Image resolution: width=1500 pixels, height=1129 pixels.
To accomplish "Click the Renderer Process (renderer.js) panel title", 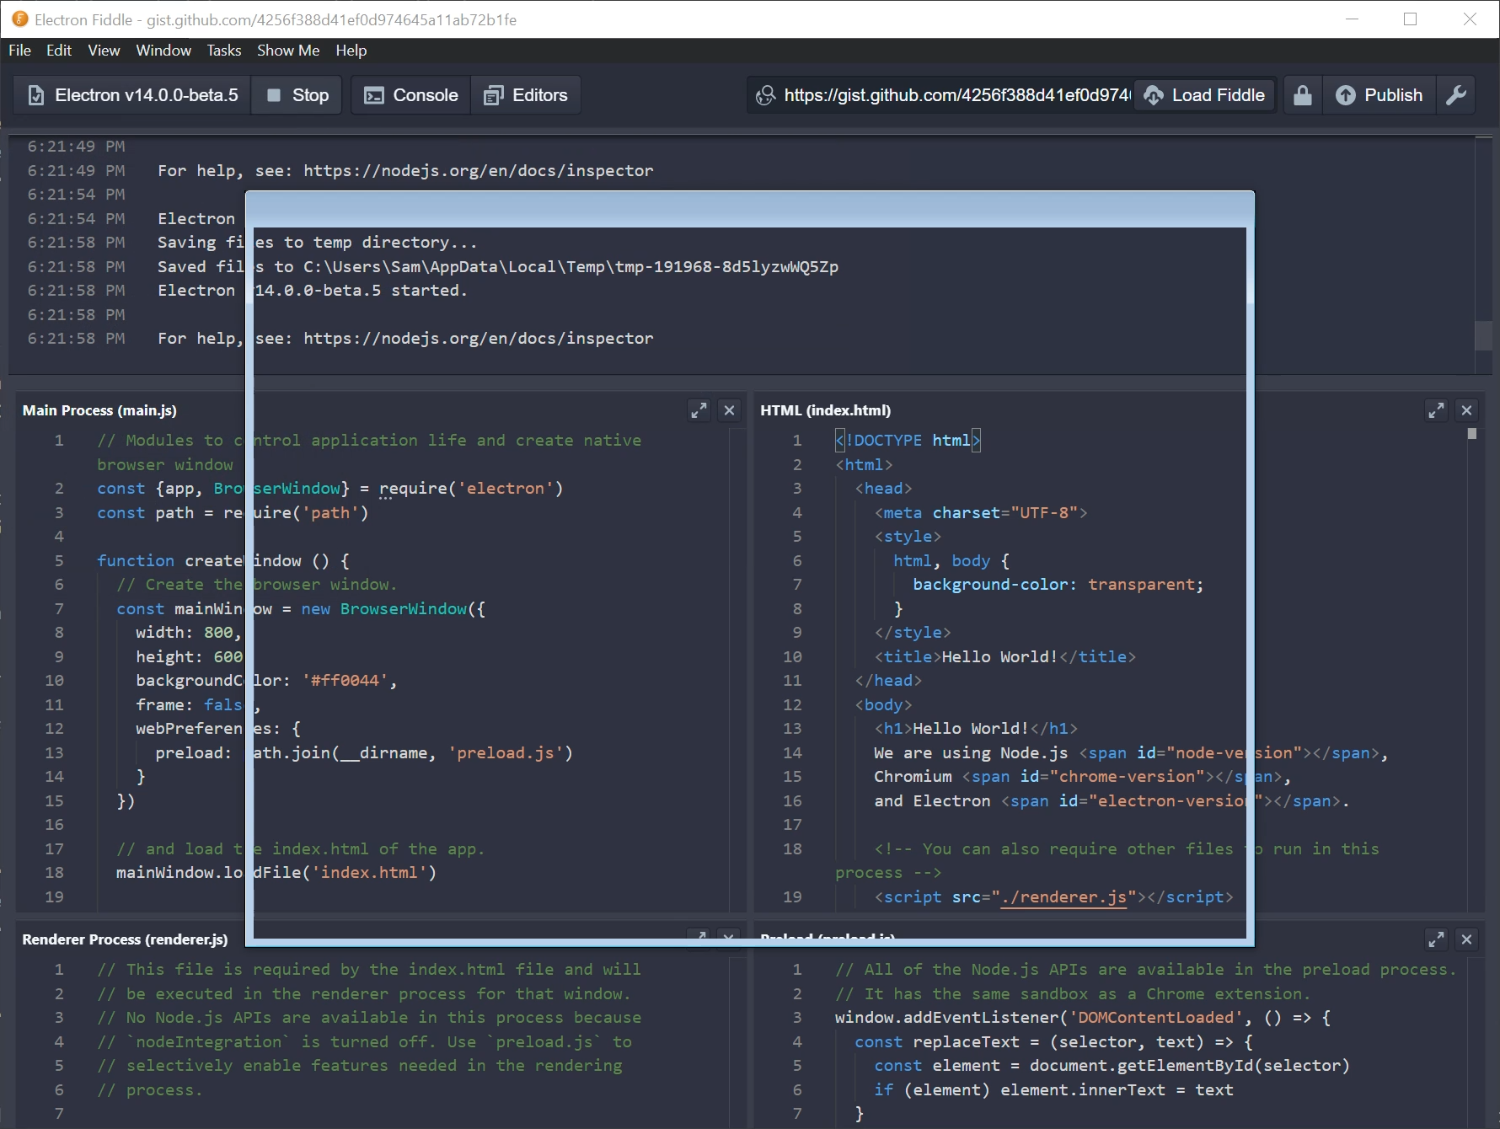I will pyautogui.click(x=125, y=939).
